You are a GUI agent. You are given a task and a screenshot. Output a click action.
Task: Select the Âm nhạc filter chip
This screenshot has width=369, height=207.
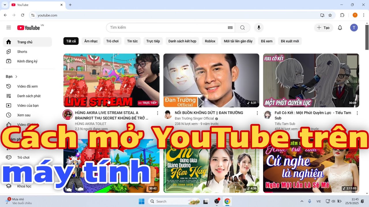coord(91,41)
